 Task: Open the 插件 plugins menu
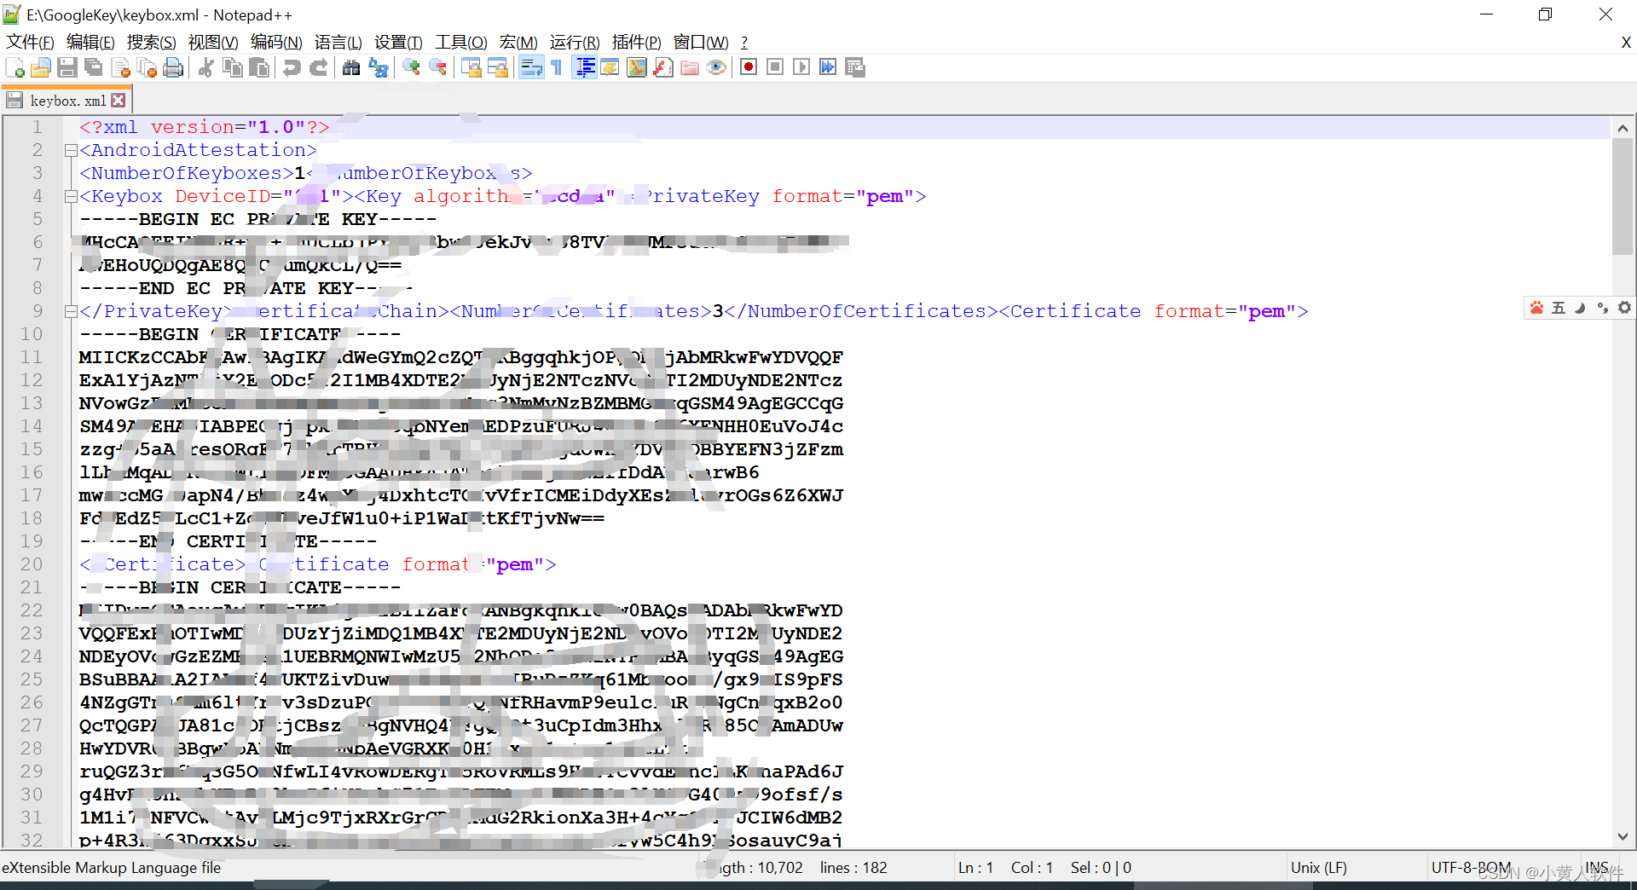coord(637,42)
